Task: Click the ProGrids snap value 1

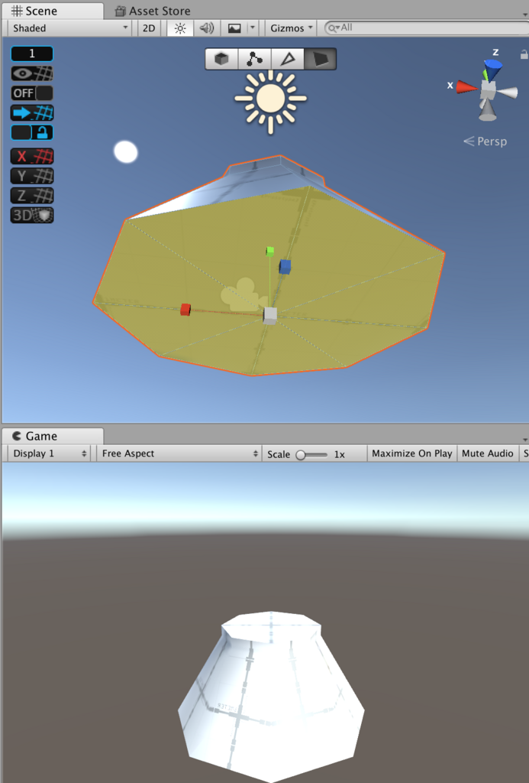Action: (x=32, y=54)
